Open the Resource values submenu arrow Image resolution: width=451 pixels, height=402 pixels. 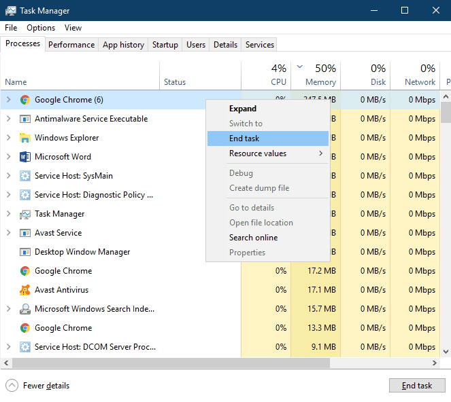tap(320, 153)
